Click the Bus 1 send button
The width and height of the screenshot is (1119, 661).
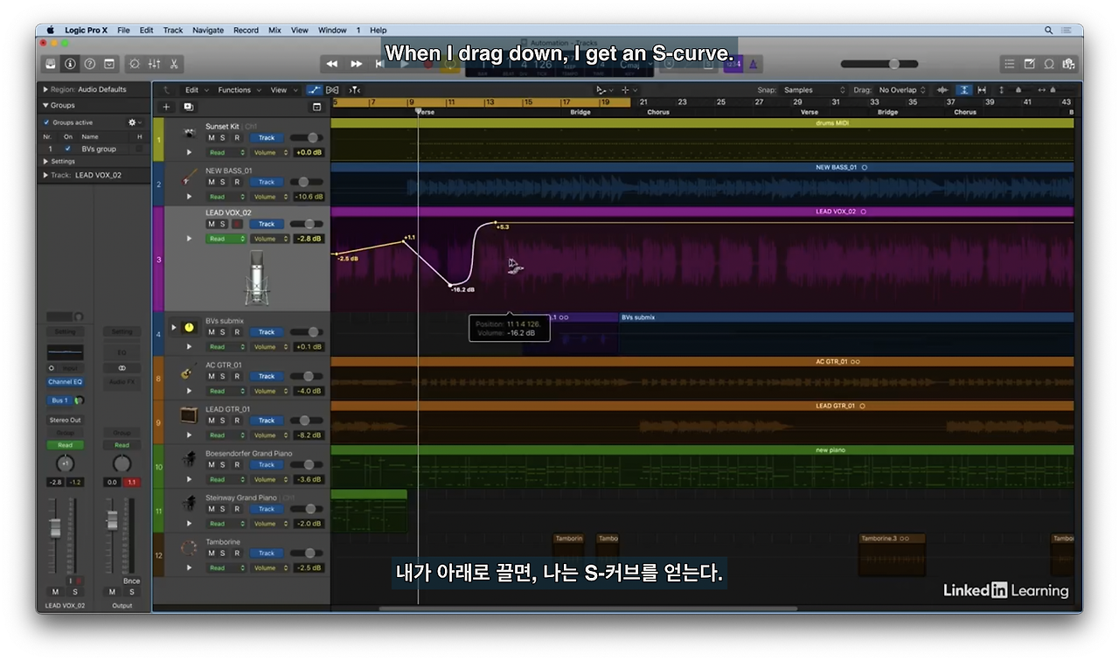(59, 400)
